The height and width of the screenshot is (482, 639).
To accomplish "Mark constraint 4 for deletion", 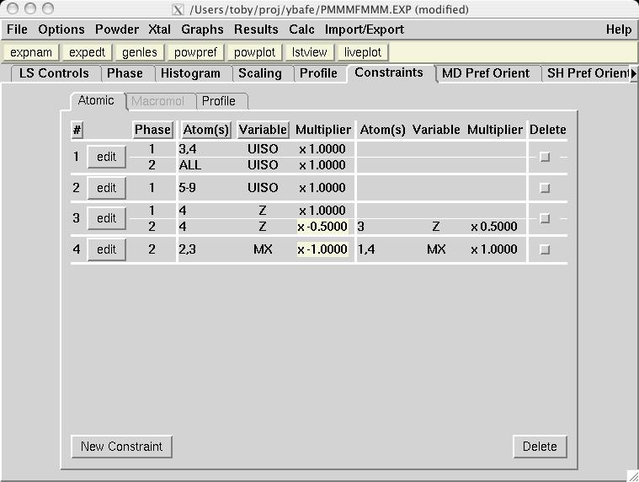I will click(545, 249).
